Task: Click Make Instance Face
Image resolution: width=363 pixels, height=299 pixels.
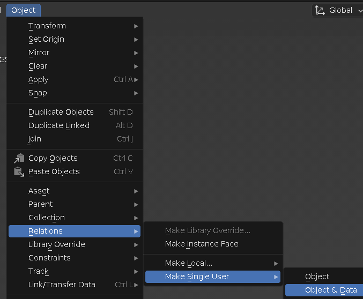Action: [x=202, y=244]
